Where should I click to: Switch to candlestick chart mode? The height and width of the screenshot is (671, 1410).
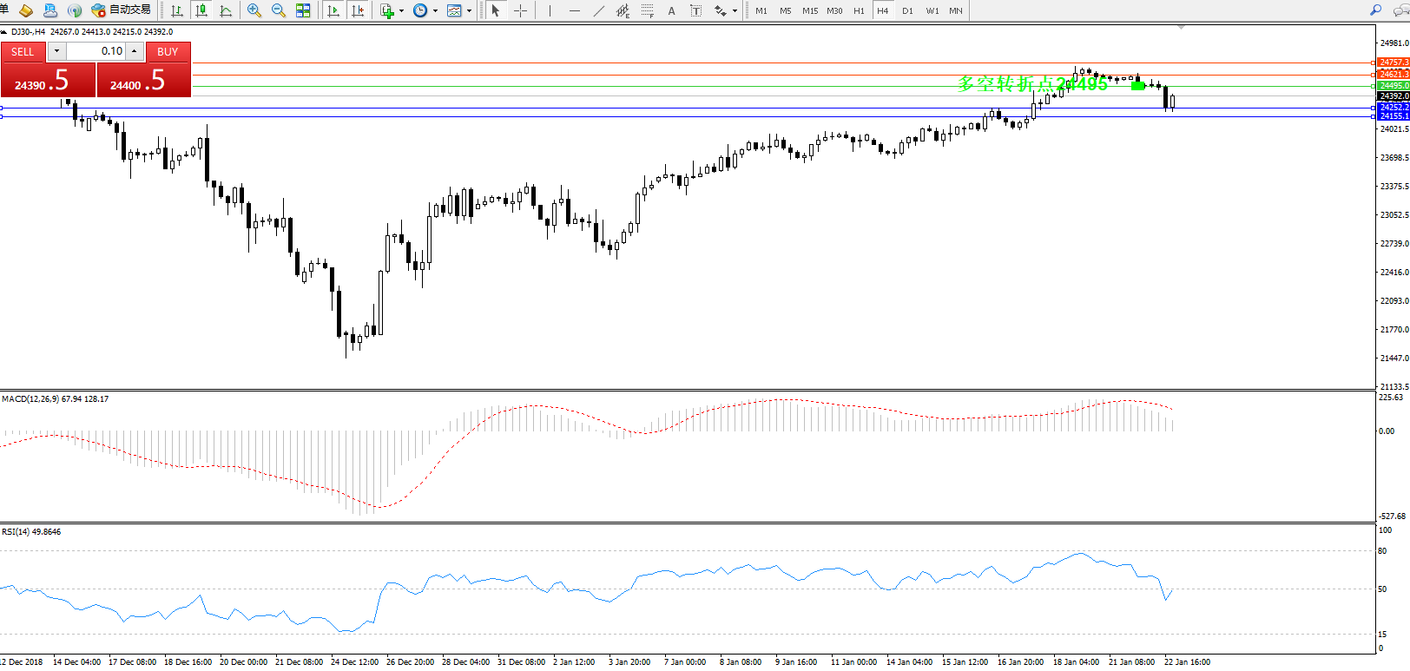201,10
